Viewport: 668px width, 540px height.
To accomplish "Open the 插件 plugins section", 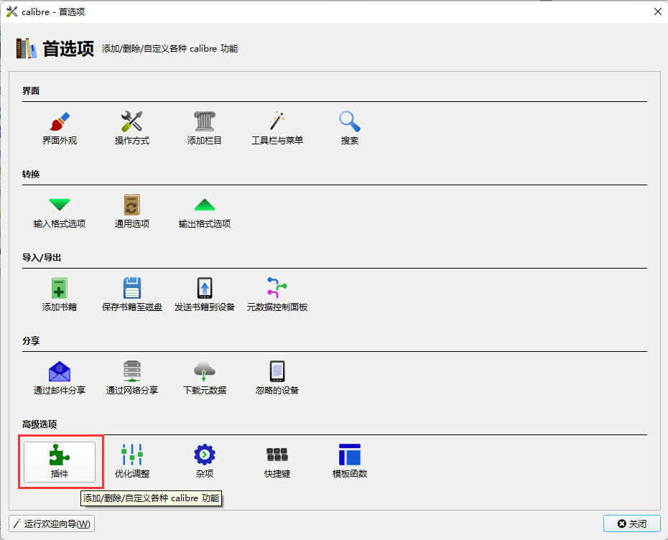I will pyautogui.click(x=60, y=461).
